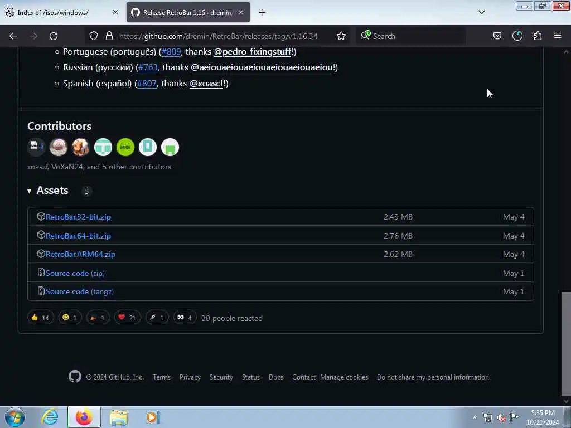Launch Internet Explorer from taskbar
Viewport: 571px width, 428px height.
[x=50, y=417]
